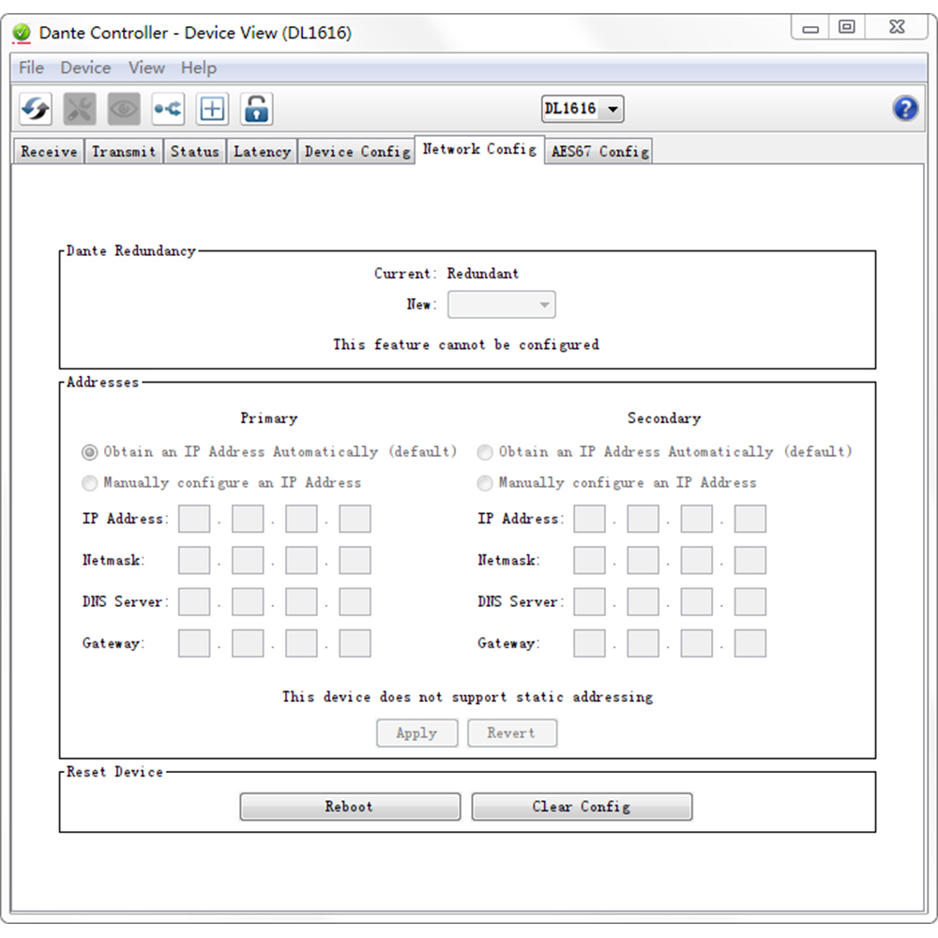Select the Network Config tab
Image resolution: width=938 pixels, height=938 pixels.
(479, 149)
